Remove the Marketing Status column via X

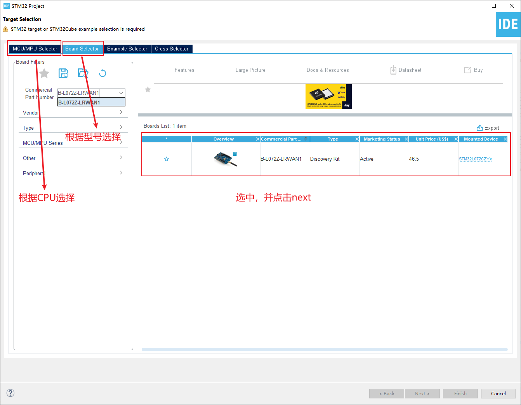(406, 139)
